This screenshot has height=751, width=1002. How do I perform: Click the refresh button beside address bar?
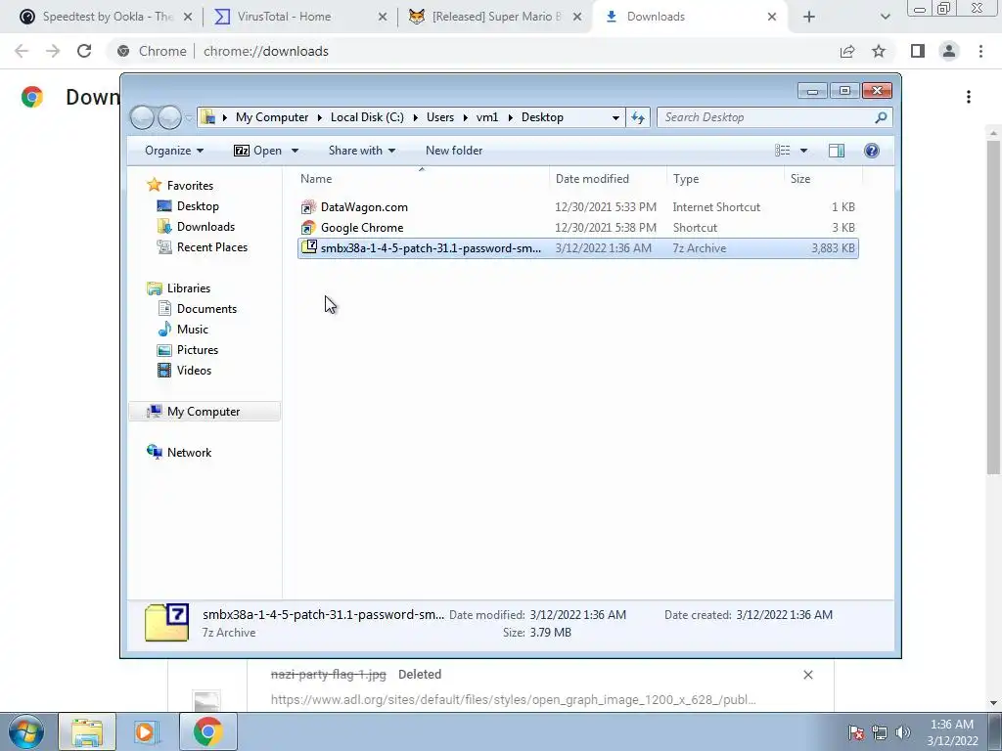(x=638, y=117)
